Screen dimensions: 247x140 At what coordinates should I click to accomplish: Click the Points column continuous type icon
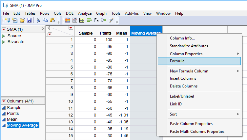(x=4, y=114)
